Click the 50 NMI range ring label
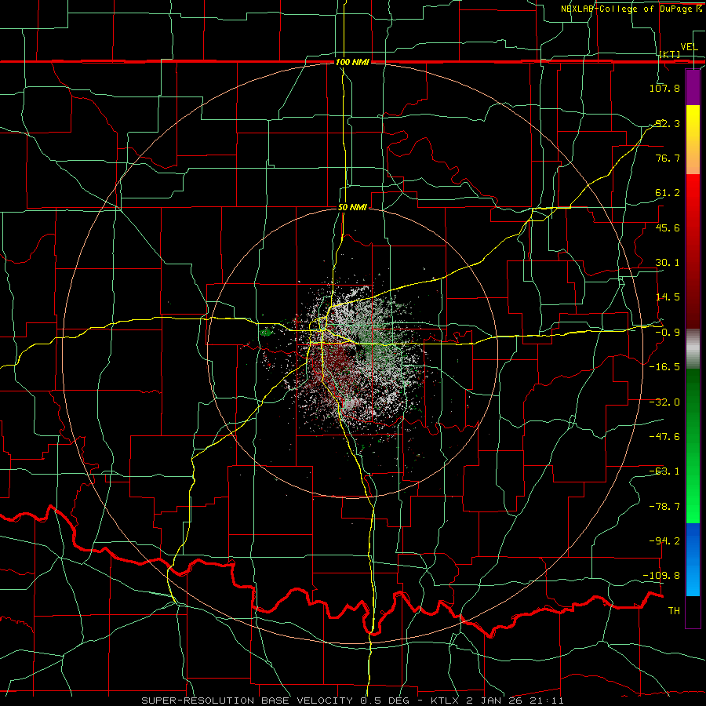706x706 pixels. 352,208
